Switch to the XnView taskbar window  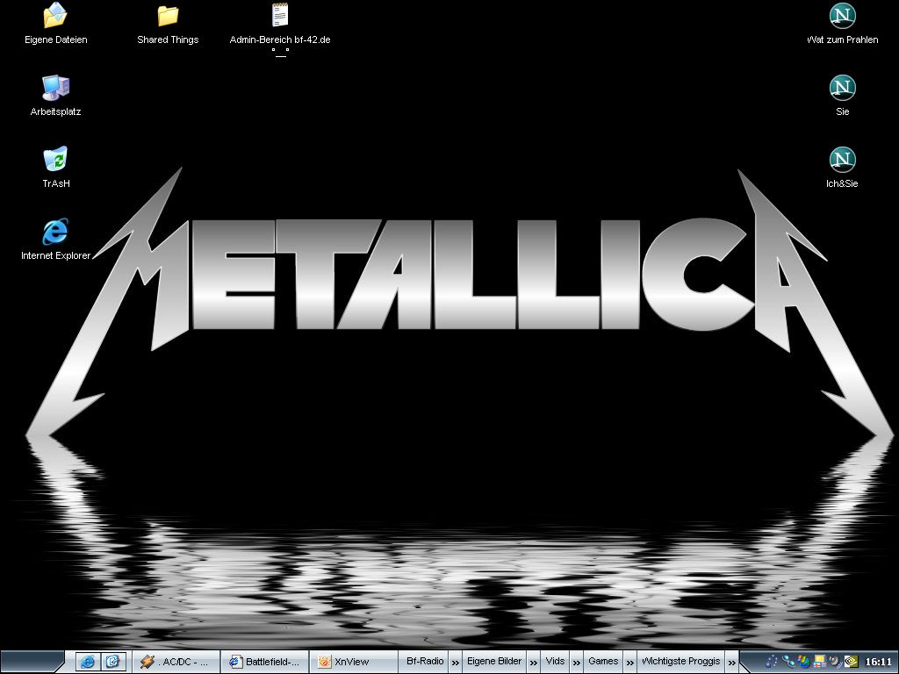355,662
